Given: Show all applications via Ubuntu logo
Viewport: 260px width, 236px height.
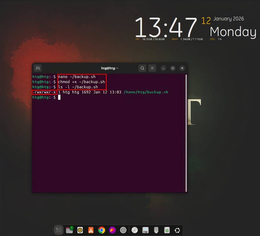Looking at the screenshot, I should click(x=177, y=230).
